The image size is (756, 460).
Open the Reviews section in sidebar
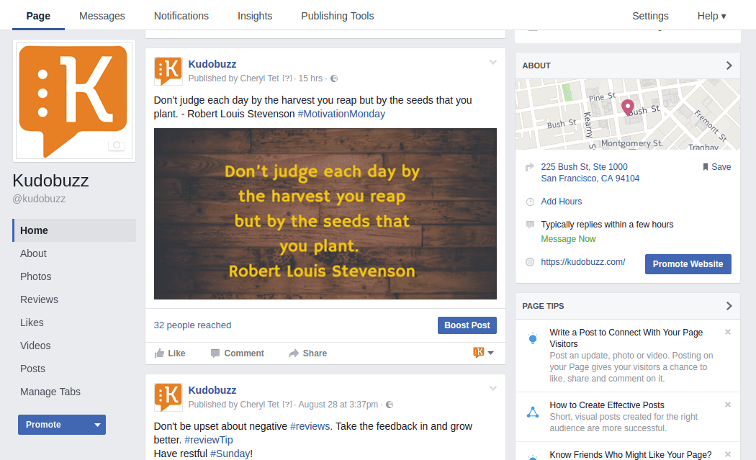click(x=39, y=299)
